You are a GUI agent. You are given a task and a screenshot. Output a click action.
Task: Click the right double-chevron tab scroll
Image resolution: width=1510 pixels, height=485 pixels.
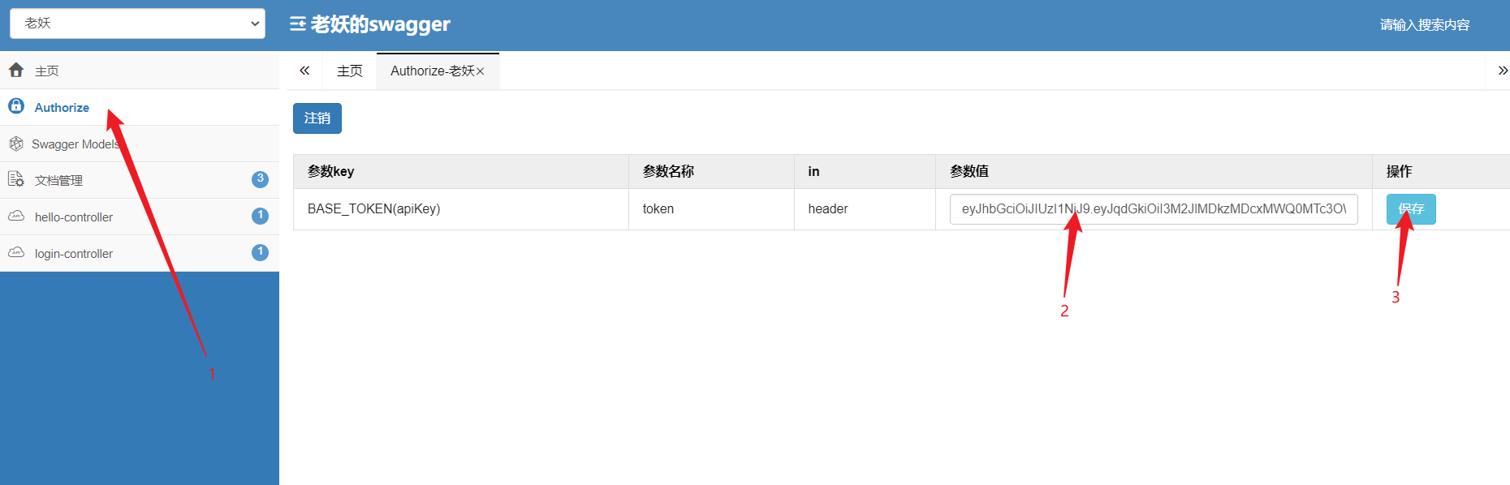coord(1502,71)
